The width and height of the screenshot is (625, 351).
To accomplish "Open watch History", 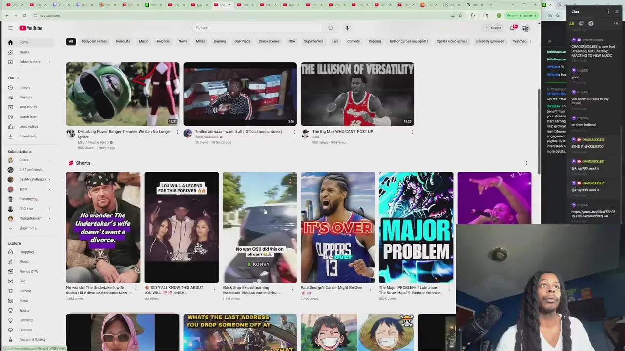I will point(31,88).
